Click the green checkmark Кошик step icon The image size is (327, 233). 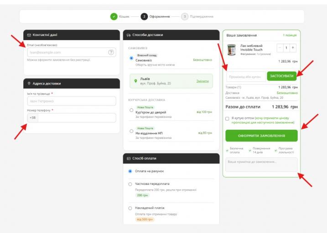[x=114, y=16]
